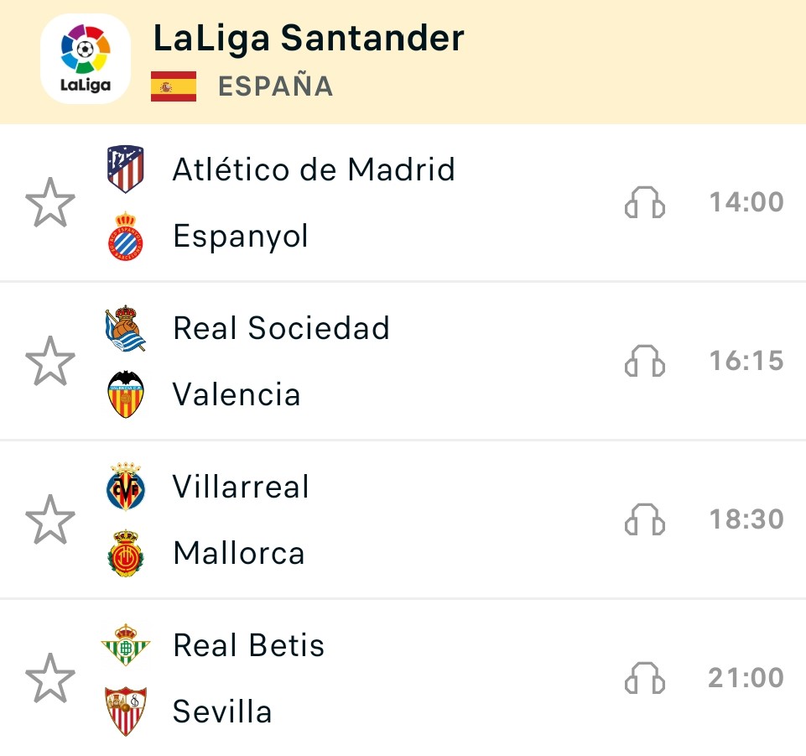Select the Atlético de Madrid crest

pyautogui.click(x=126, y=169)
